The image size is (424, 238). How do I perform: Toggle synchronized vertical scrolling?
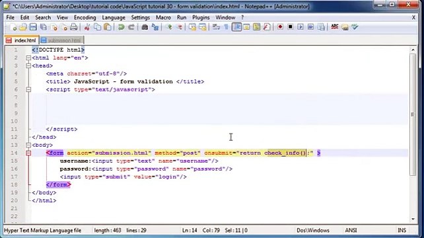pyautogui.click(x=192, y=27)
